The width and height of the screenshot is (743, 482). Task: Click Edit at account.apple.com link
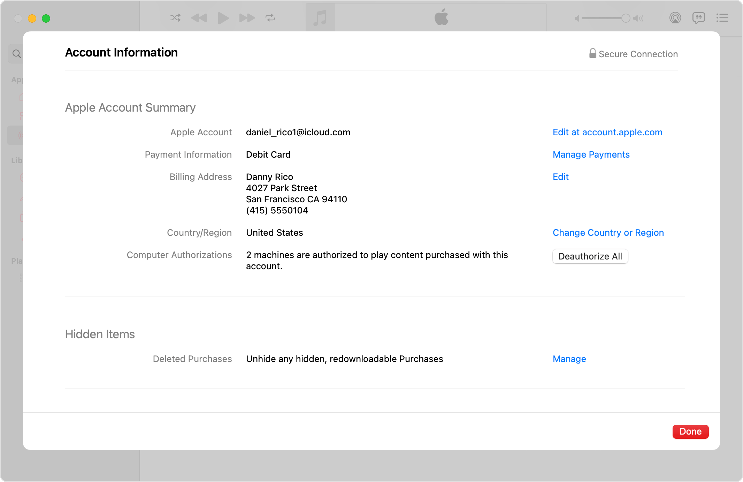click(x=608, y=132)
